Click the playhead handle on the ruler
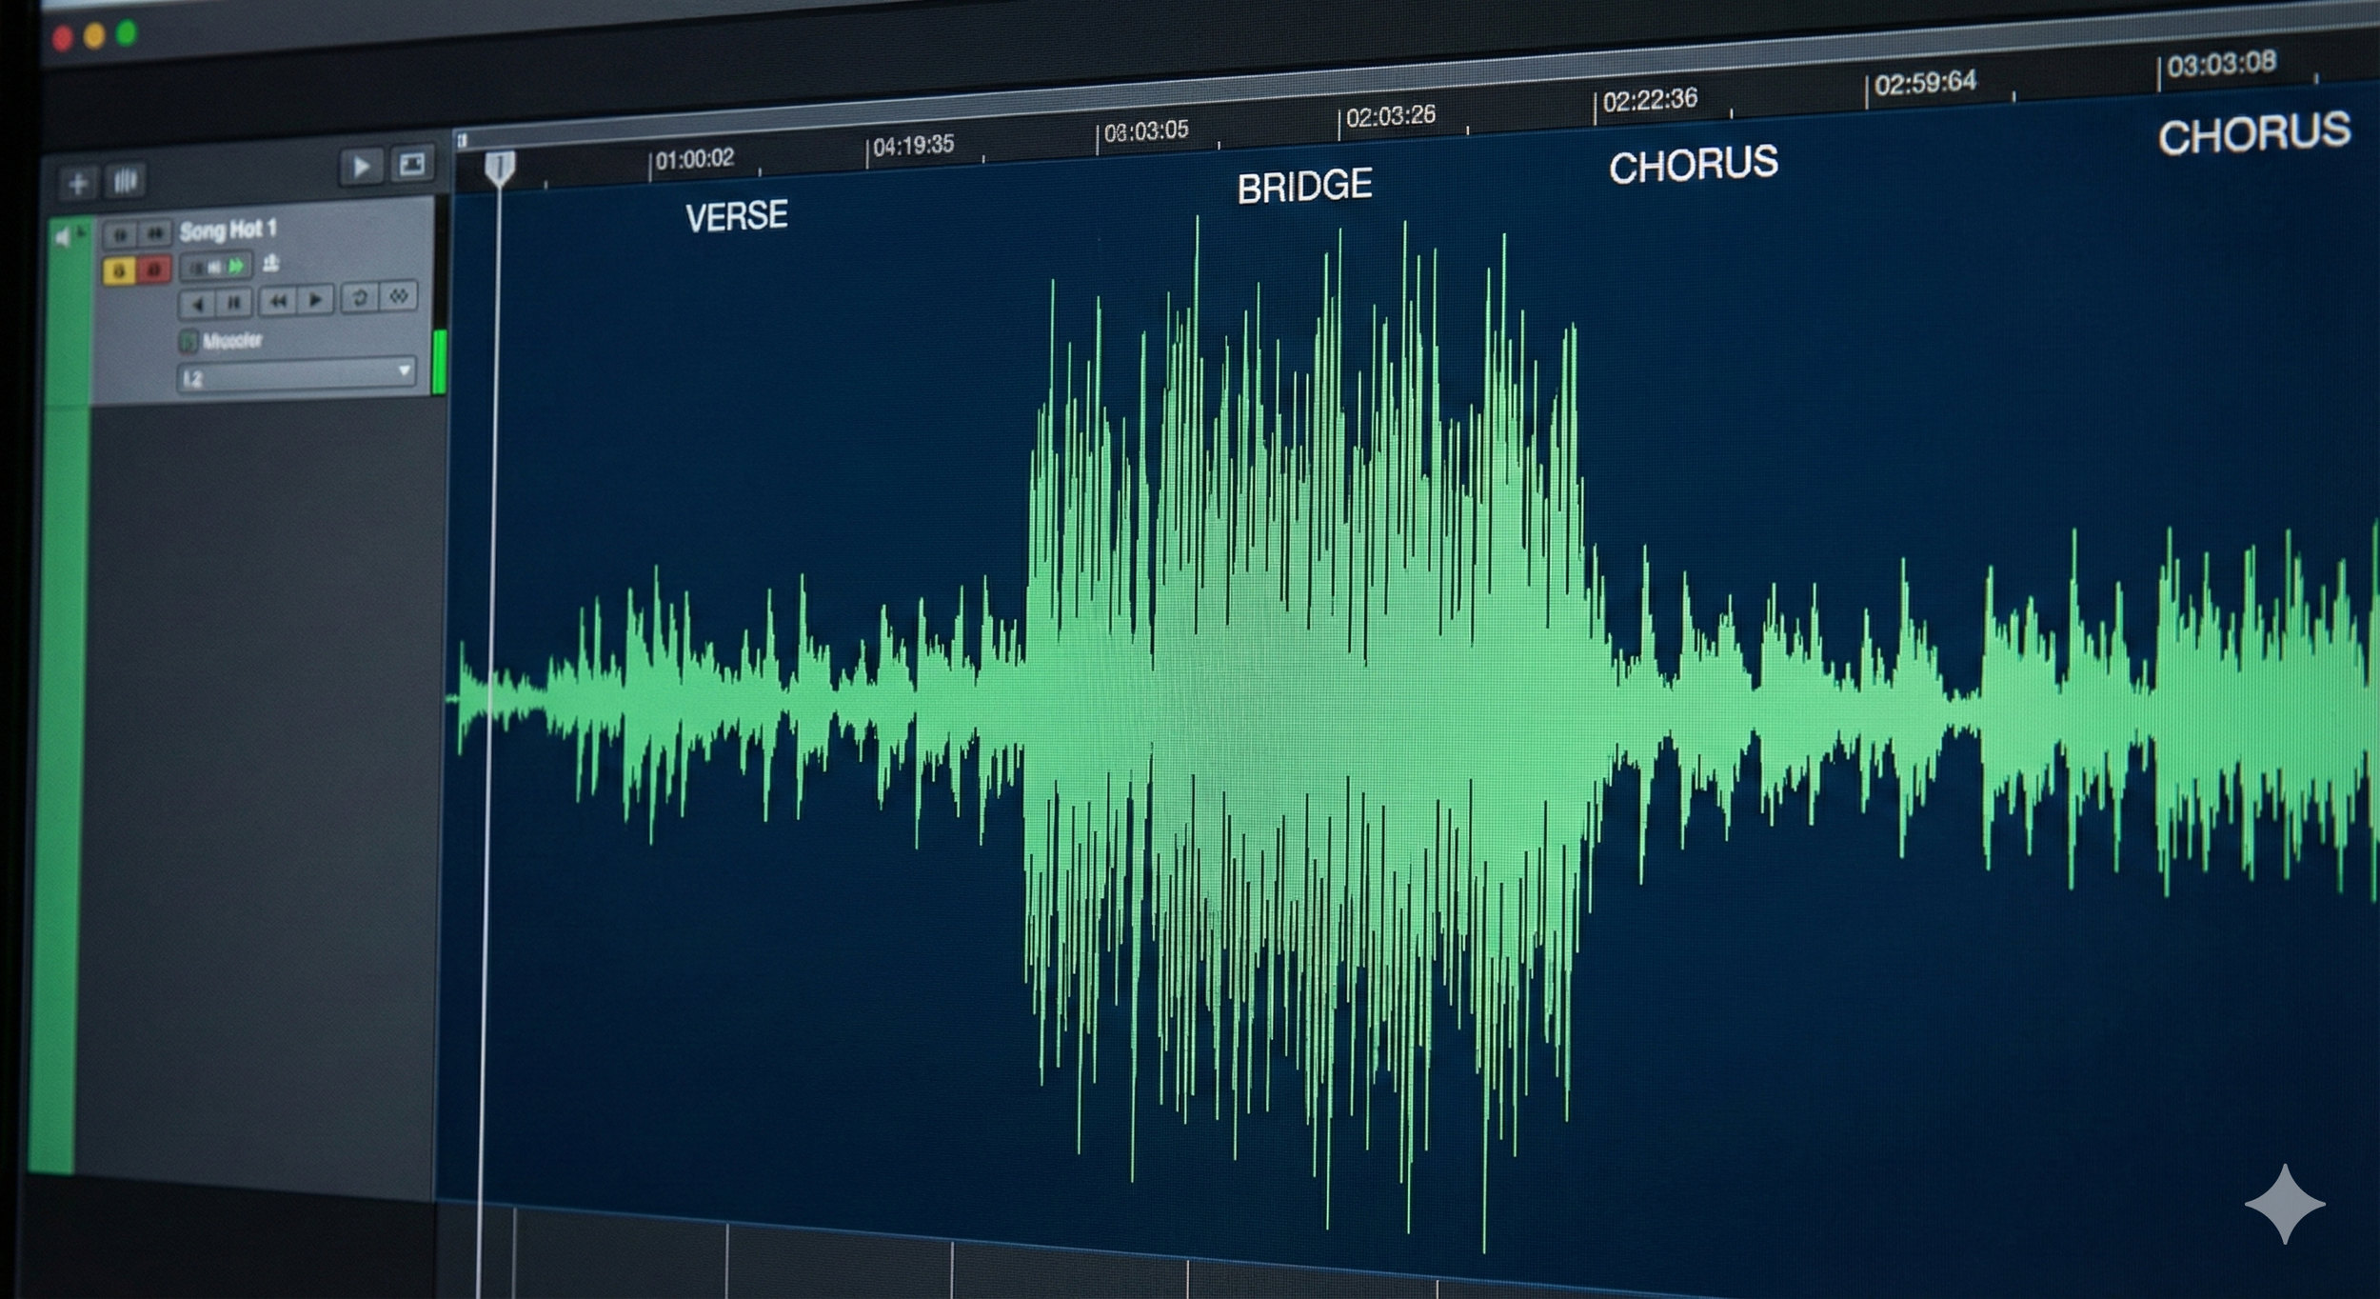This screenshot has width=2380, height=1299. click(499, 168)
